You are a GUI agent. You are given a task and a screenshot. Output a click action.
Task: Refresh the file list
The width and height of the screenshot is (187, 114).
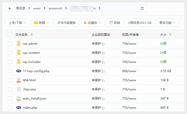point(142,8)
